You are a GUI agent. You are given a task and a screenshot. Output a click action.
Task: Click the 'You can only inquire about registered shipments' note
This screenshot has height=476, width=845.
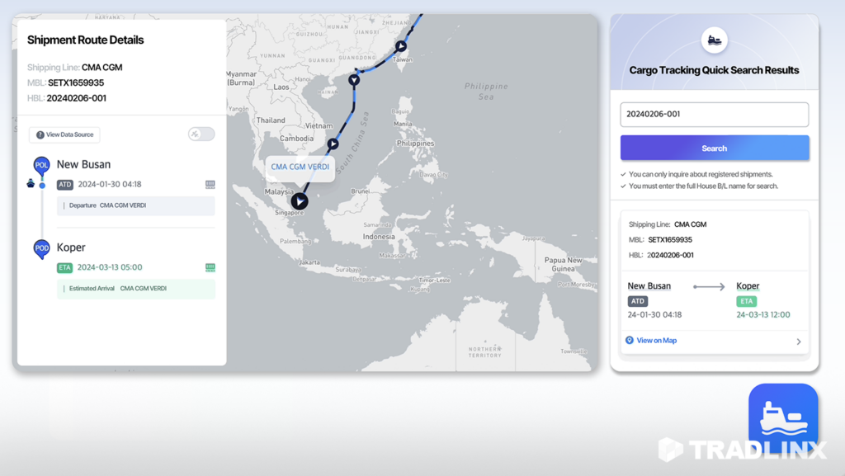coord(701,174)
